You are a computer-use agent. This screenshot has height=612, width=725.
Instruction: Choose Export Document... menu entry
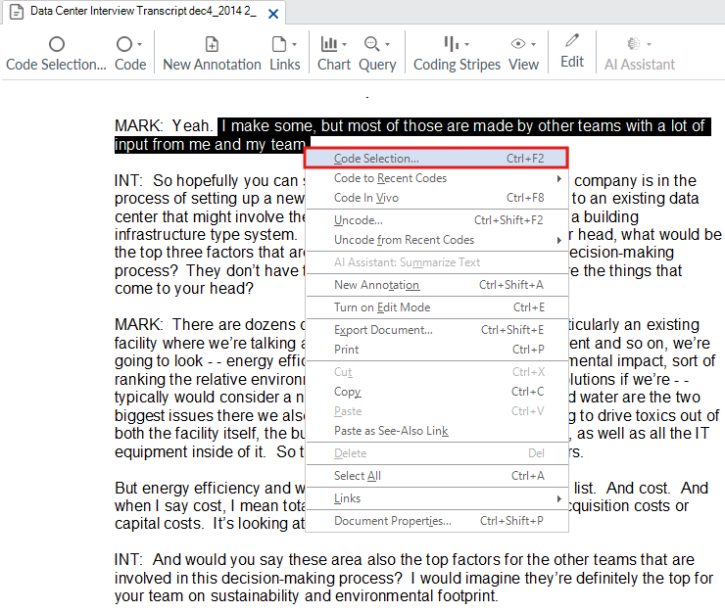(x=436, y=330)
